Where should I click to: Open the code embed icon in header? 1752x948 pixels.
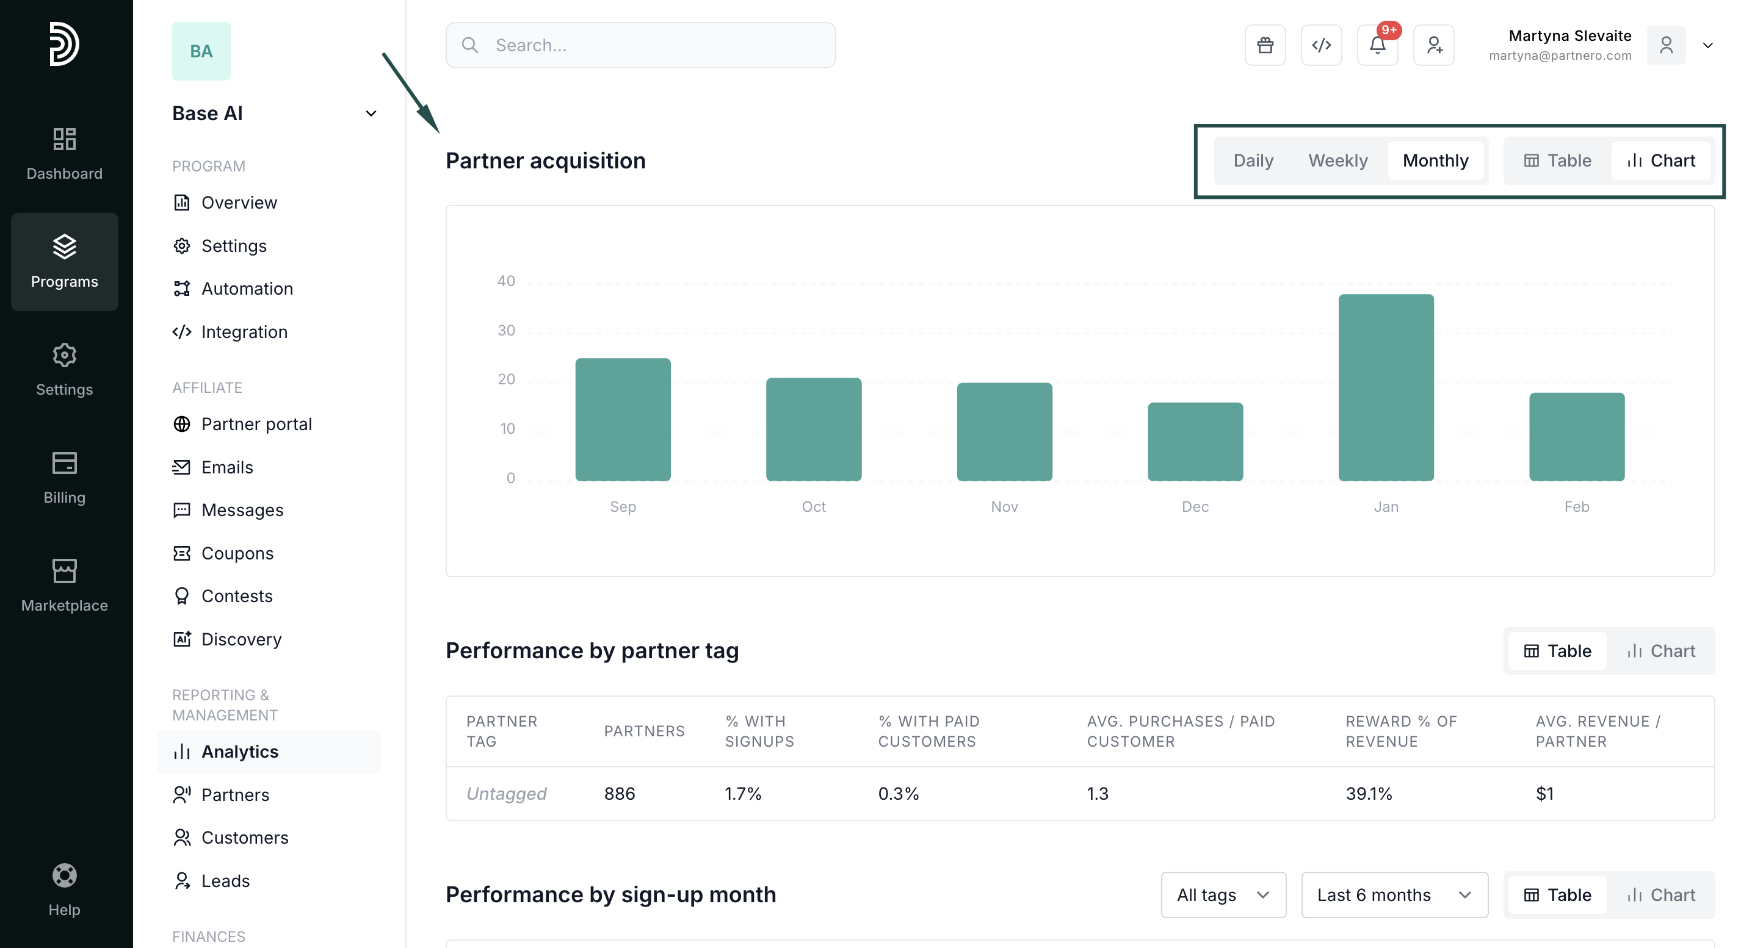click(1321, 45)
